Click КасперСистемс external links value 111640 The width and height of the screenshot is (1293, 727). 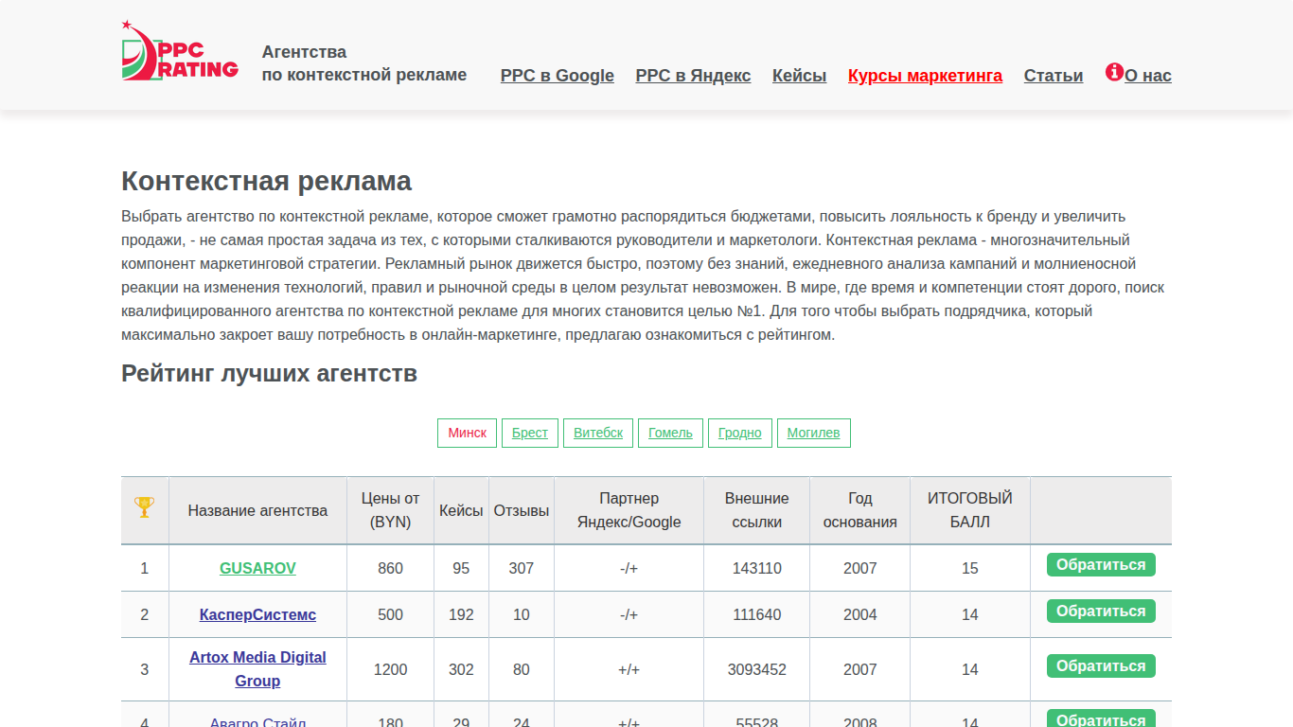tap(757, 614)
